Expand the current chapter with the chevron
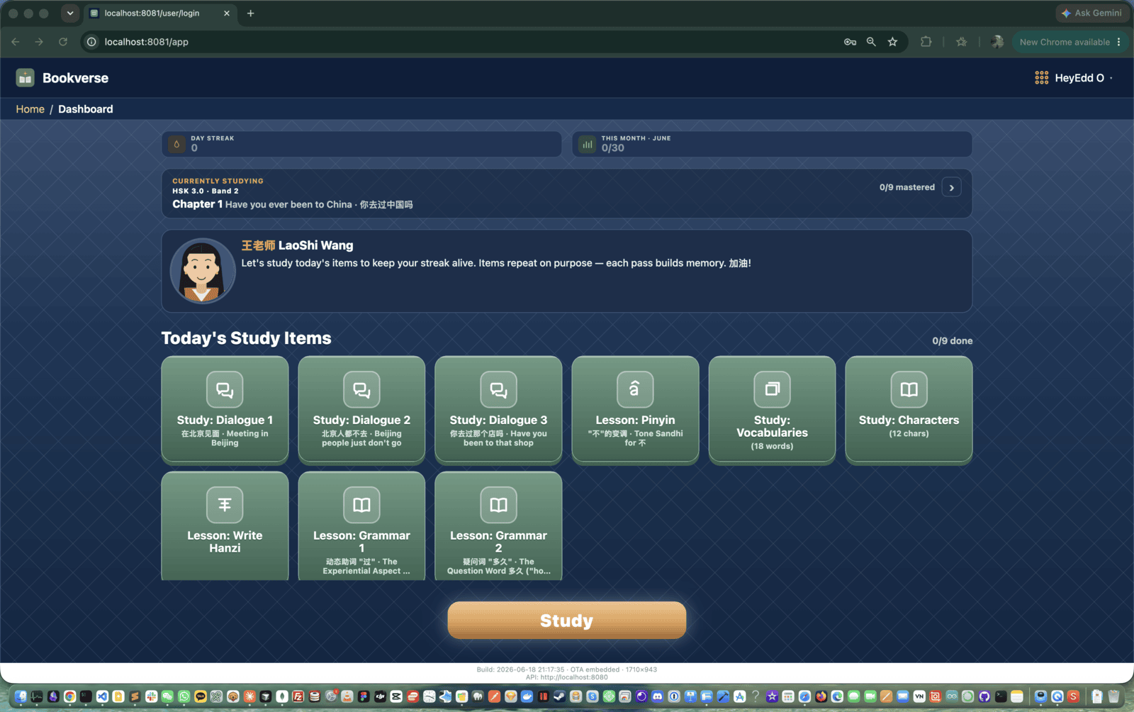Screen dimensions: 1134x712 (951, 188)
